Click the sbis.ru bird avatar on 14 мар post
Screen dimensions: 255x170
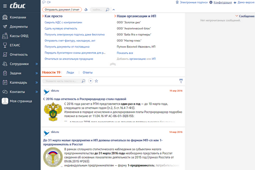[46, 133]
